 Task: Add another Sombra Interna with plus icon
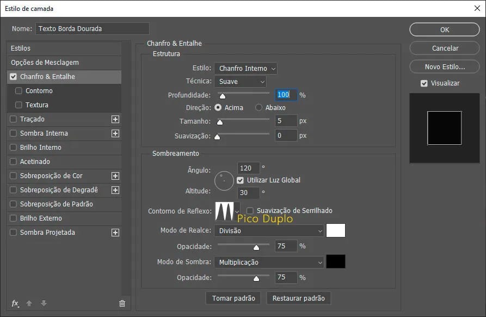pos(115,133)
